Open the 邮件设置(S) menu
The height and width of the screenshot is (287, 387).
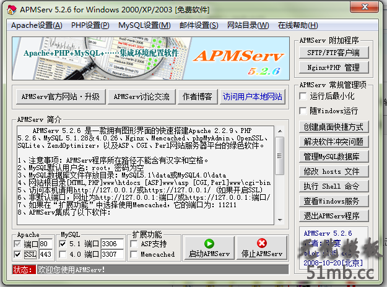[x=199, y=25]
